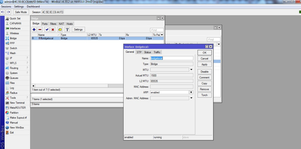301x149 pixels.
Task: Click the blue checkmark enable icon
Action: click(47, 30)
